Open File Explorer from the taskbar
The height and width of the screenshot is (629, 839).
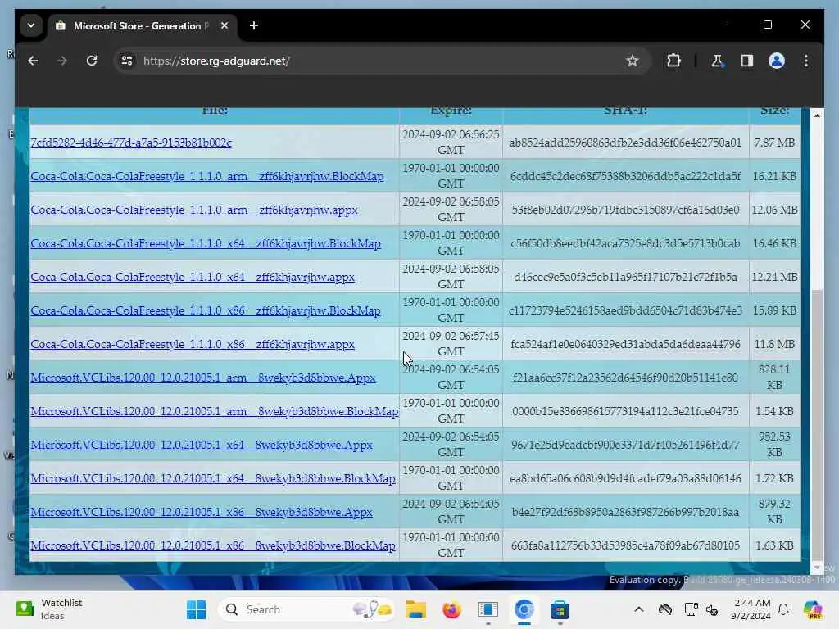415,609
